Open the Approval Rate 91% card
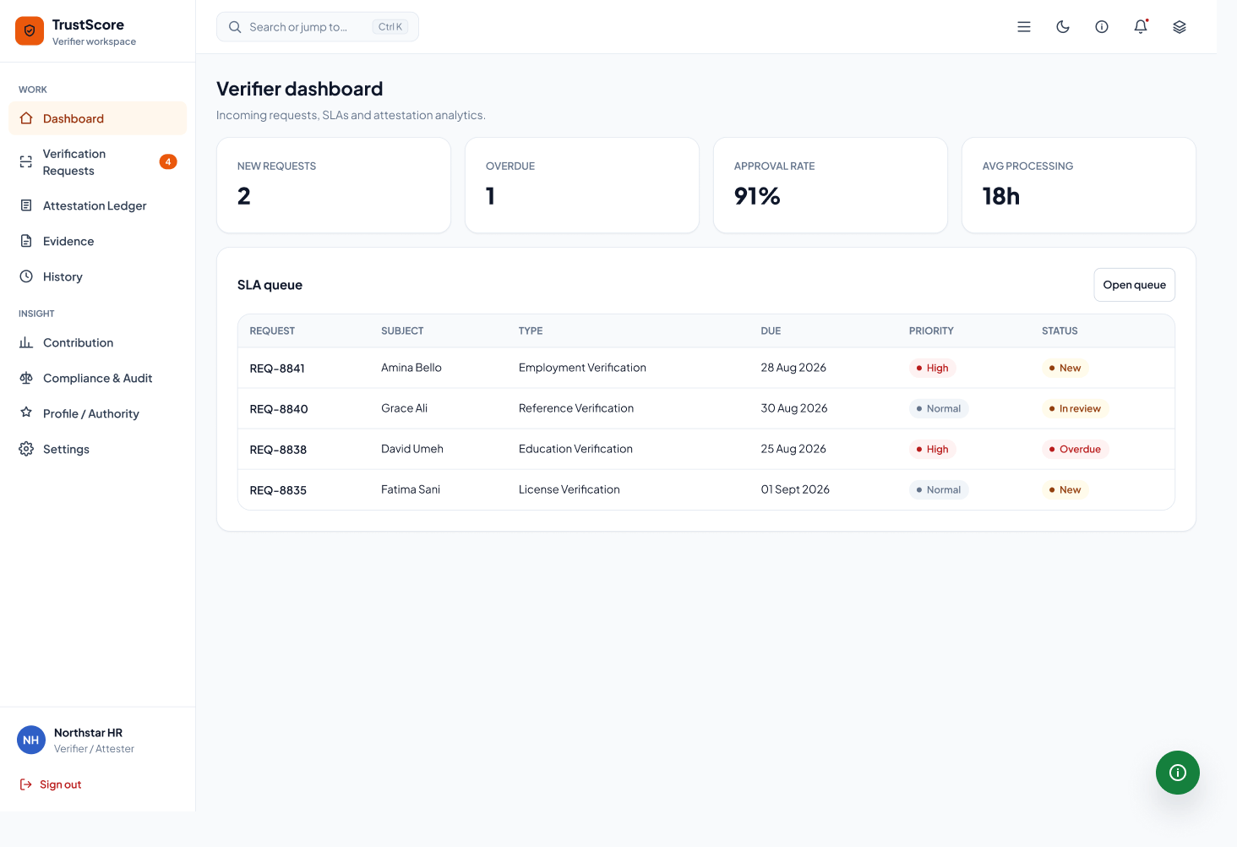 [831, 185]
